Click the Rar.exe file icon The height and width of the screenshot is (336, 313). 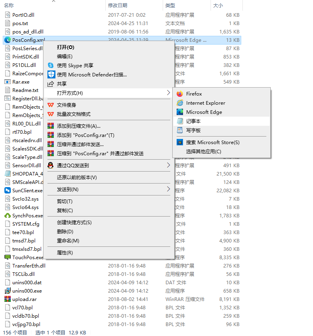(8, 82)
